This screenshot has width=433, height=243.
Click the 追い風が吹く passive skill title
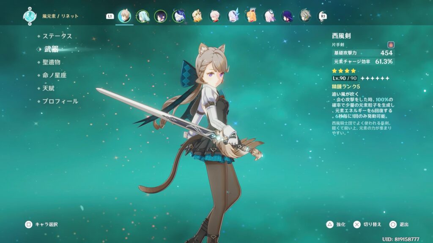tap(345, 94)
